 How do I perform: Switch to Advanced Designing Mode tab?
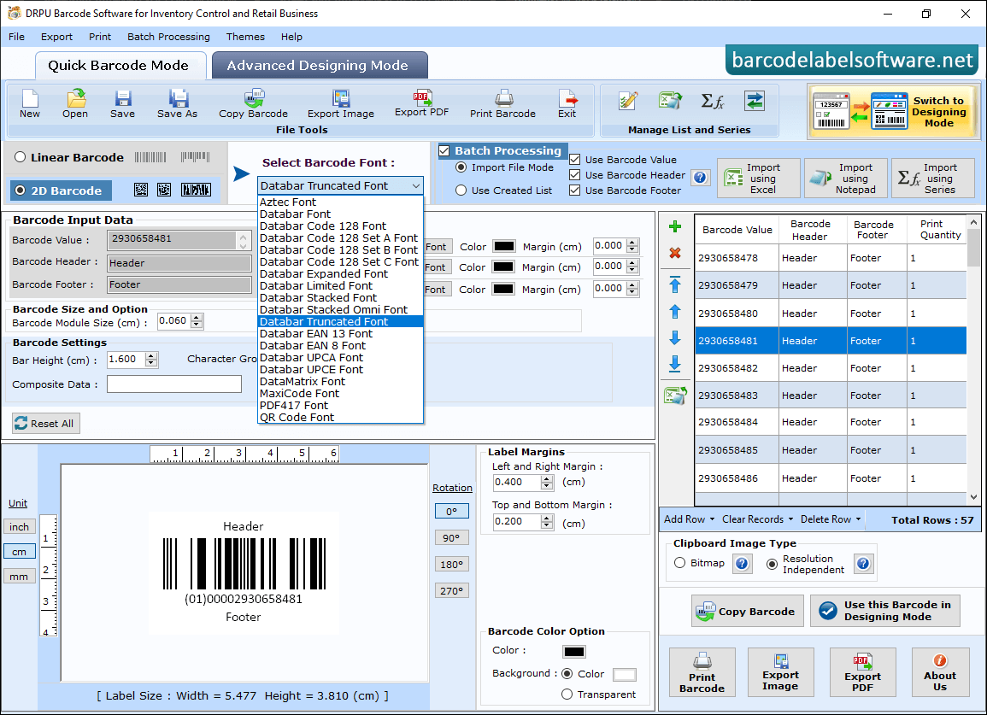pyautogui.click(x=320, y=66)
